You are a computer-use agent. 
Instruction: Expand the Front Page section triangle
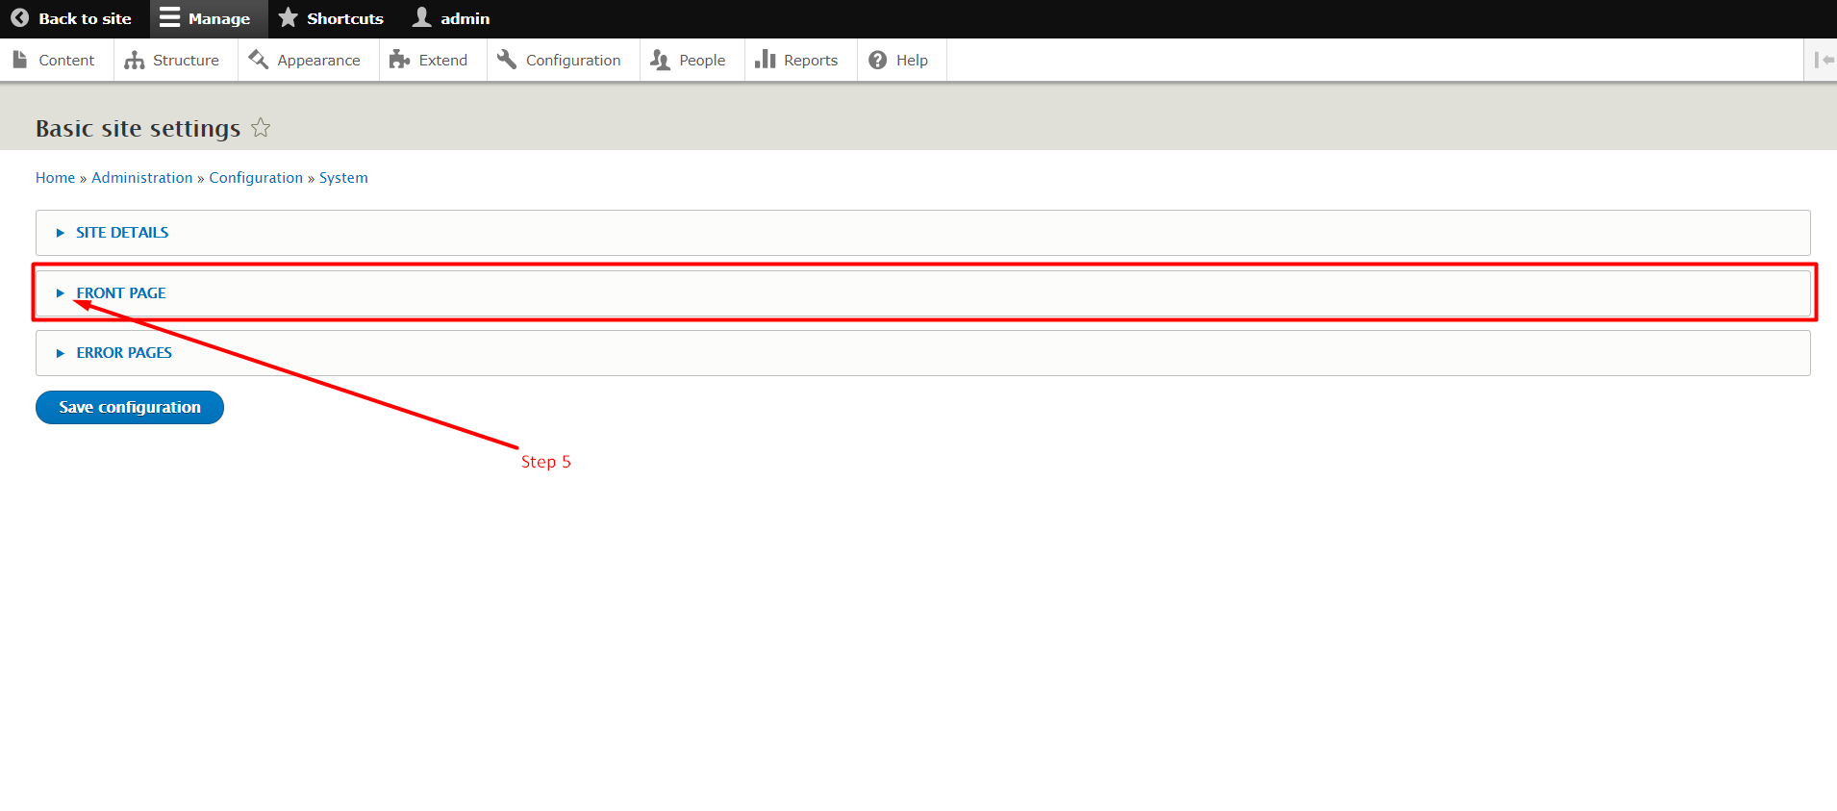pyautogui.click(x=60, y=293)
